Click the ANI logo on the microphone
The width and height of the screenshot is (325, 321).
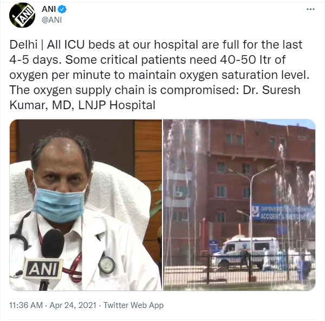pyautogui.click(x=43, y=269)
